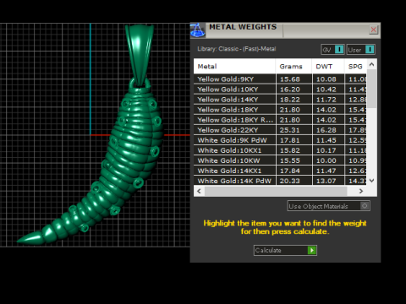The image size is (406, 304).
Task: Click the 18.22 grams value
Action: 290,100
